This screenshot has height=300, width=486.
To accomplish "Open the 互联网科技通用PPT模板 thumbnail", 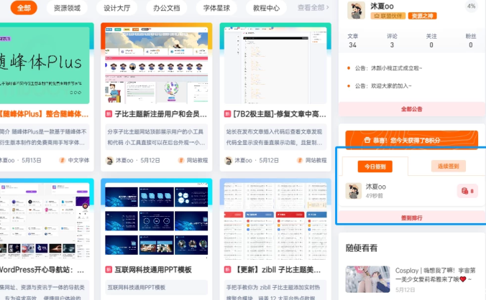I will pos(157,221).
